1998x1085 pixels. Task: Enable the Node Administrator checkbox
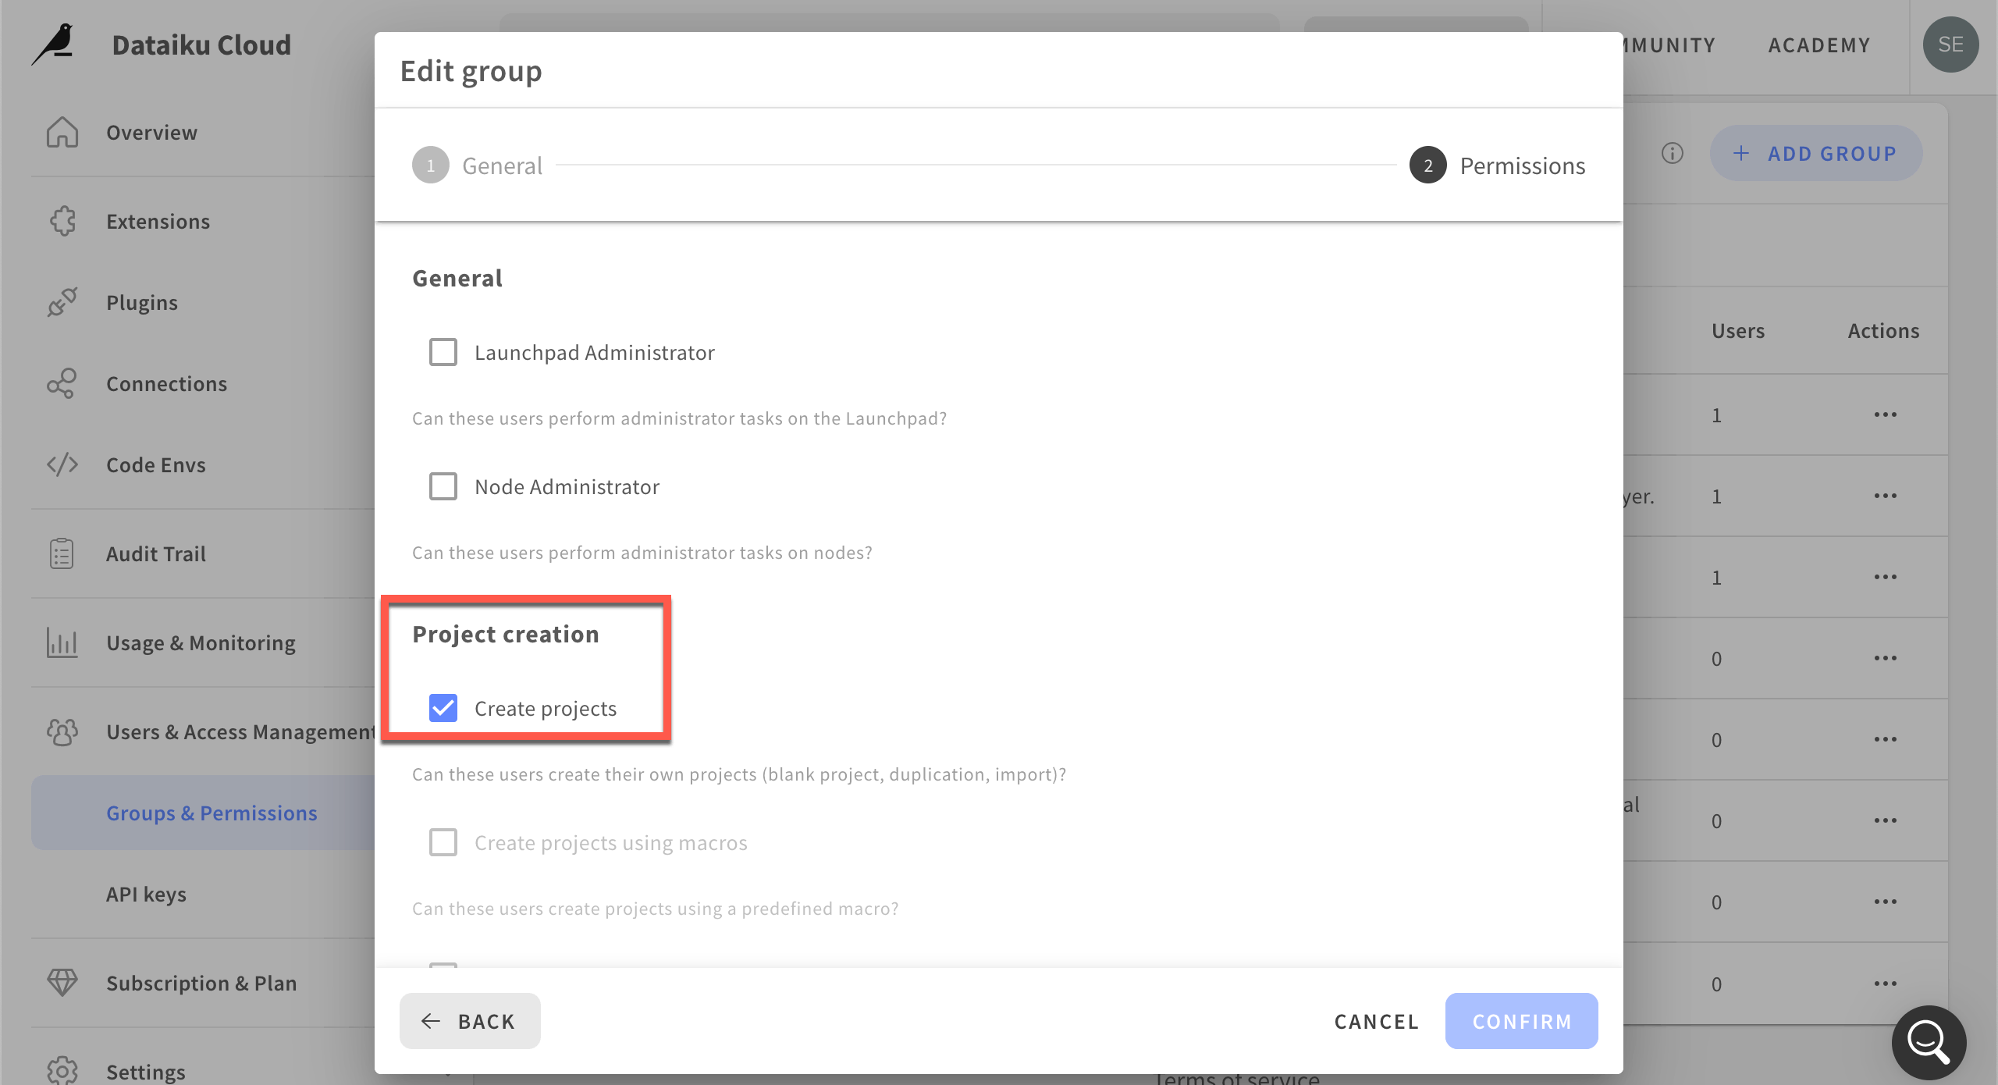pyautogui.click(x=443, y=486)
